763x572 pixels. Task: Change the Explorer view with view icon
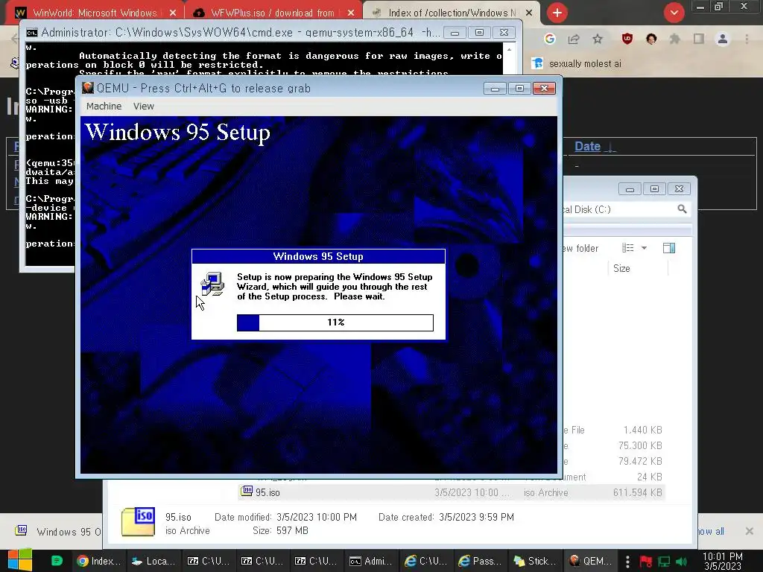tap(627, 248)
